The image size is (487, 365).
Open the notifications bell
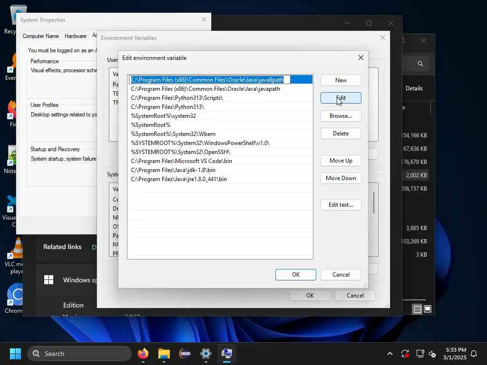point(474,354)
